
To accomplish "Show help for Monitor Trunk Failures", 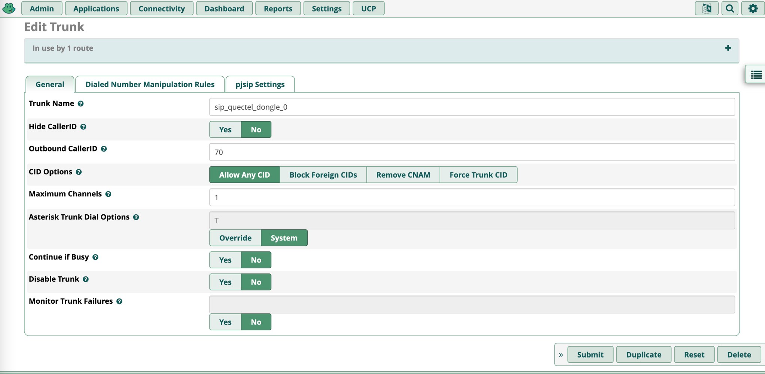I will pos(119,301).
